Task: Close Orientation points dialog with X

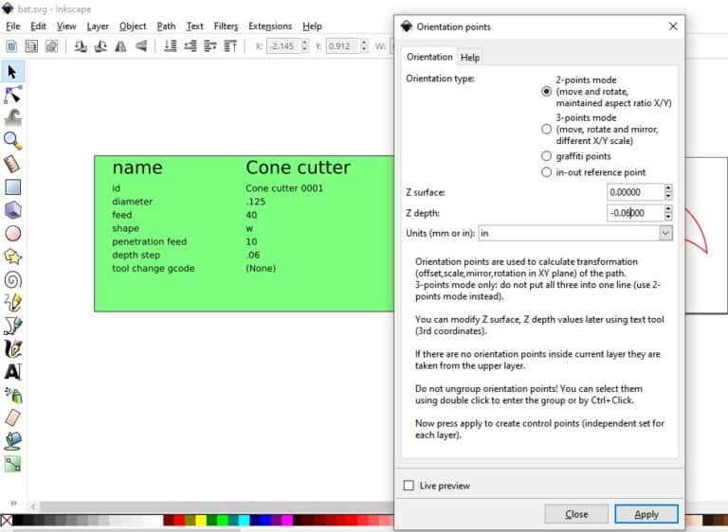Action: click(x=673, y=27)
